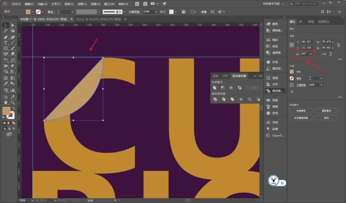Image resolution: width=346 pixels, height=203 pixels.
Task: Click the fill color swatch in Properties panel
Action: pyautogui.click(x=292, y=72)
